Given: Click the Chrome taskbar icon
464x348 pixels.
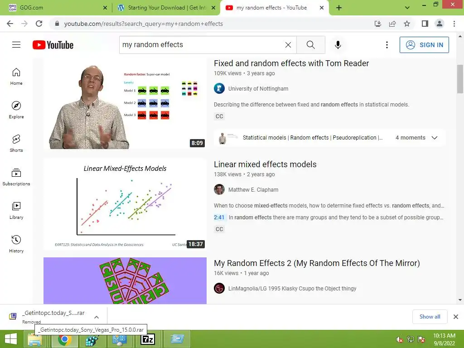Looking at the screenshot, I should tap(65, 339).
